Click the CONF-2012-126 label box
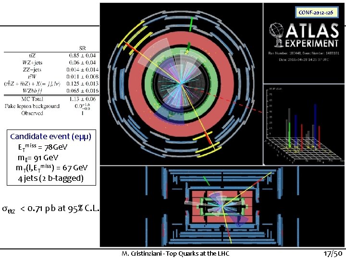Image resolution: width=346 pixels, height=259 pixels. [x=316, y=12]
